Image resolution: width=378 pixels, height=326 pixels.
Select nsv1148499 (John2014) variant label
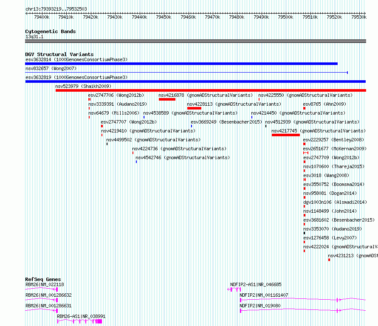click(x=330, y=211)
